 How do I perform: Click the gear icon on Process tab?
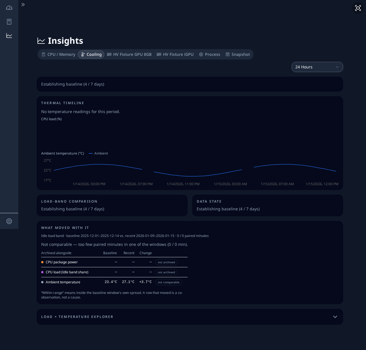click(201, 54)
